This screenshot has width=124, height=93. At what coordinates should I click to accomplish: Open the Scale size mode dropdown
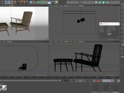coord(105,92)
